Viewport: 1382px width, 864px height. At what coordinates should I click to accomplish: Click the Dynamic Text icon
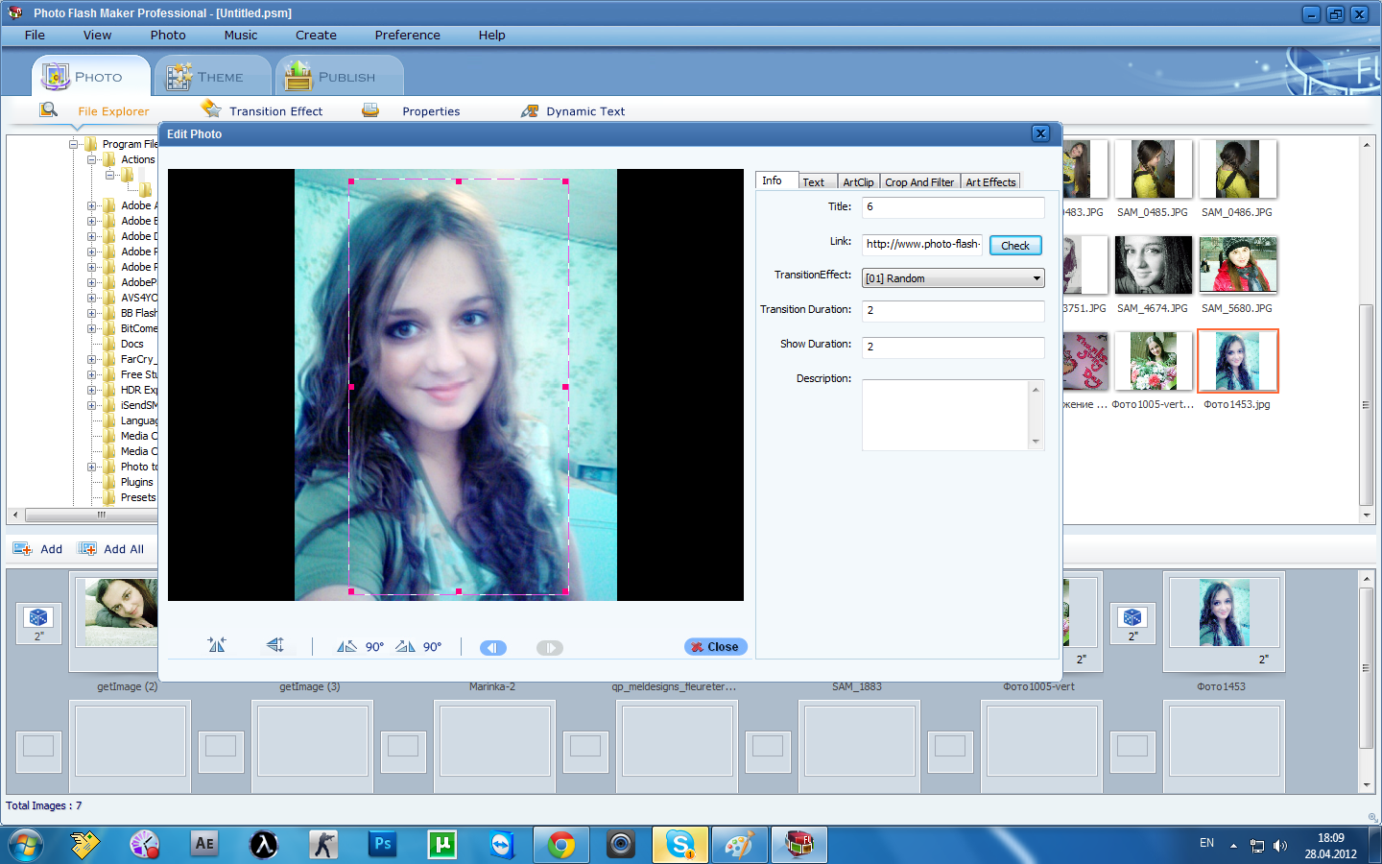530,110
